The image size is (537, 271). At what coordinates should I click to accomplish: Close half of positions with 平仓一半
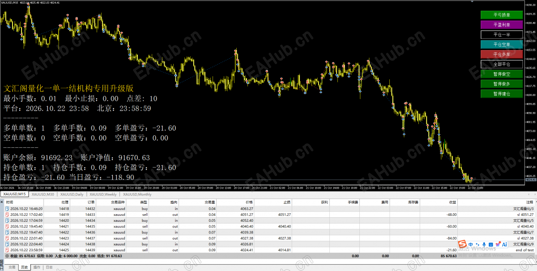pyautogui.click(x=501, y=34)
